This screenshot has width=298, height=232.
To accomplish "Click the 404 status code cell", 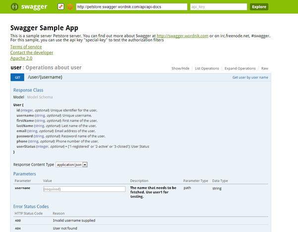I will click(18, 229).
